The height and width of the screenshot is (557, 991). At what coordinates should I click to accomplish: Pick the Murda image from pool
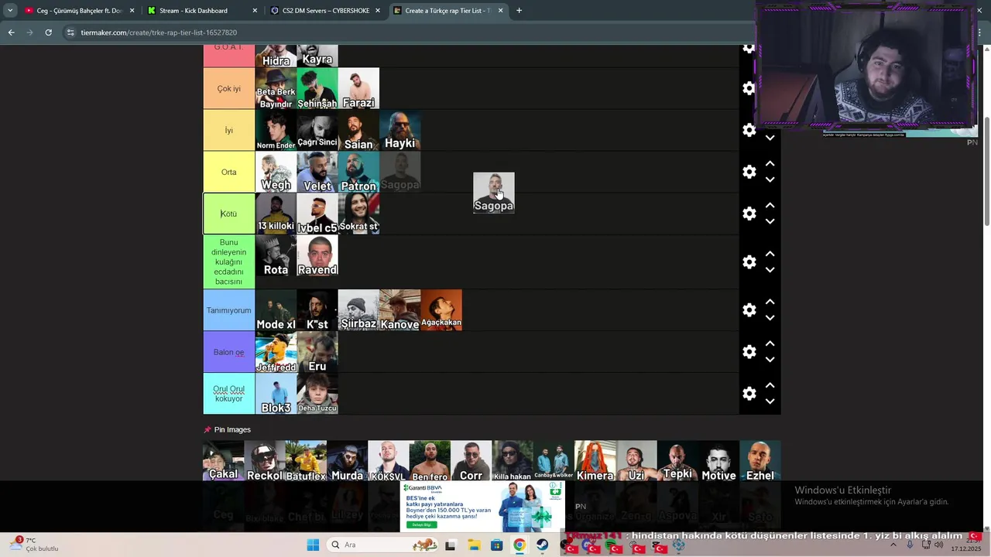tap(347, 461)
